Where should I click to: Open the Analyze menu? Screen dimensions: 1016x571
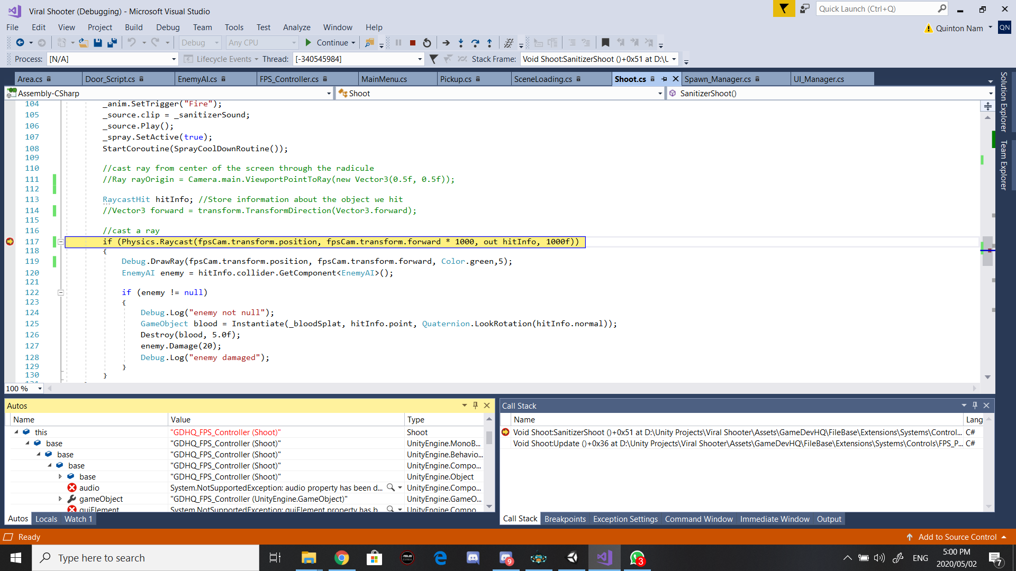tap(296, 27)
